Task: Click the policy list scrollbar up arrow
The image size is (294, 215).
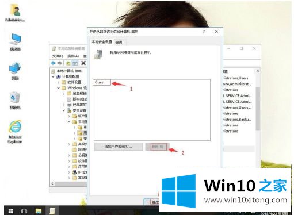Action: pos(258,71)
